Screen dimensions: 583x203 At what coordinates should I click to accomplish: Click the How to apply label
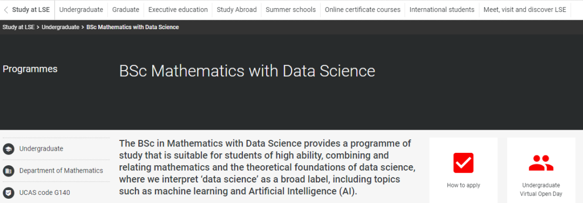pos(463,185)
